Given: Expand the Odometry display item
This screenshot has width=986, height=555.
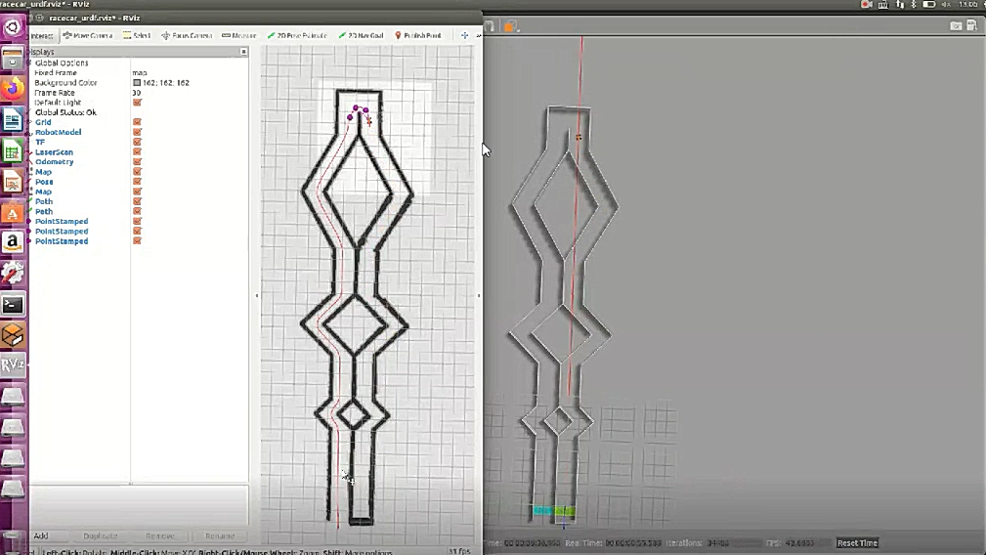Looking at the screenshot, I should pyautogui.click(x=31, y=162).
